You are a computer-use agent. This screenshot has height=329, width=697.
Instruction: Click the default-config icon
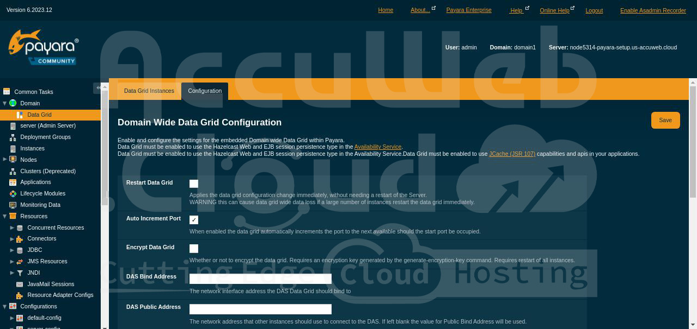(20, 318)
